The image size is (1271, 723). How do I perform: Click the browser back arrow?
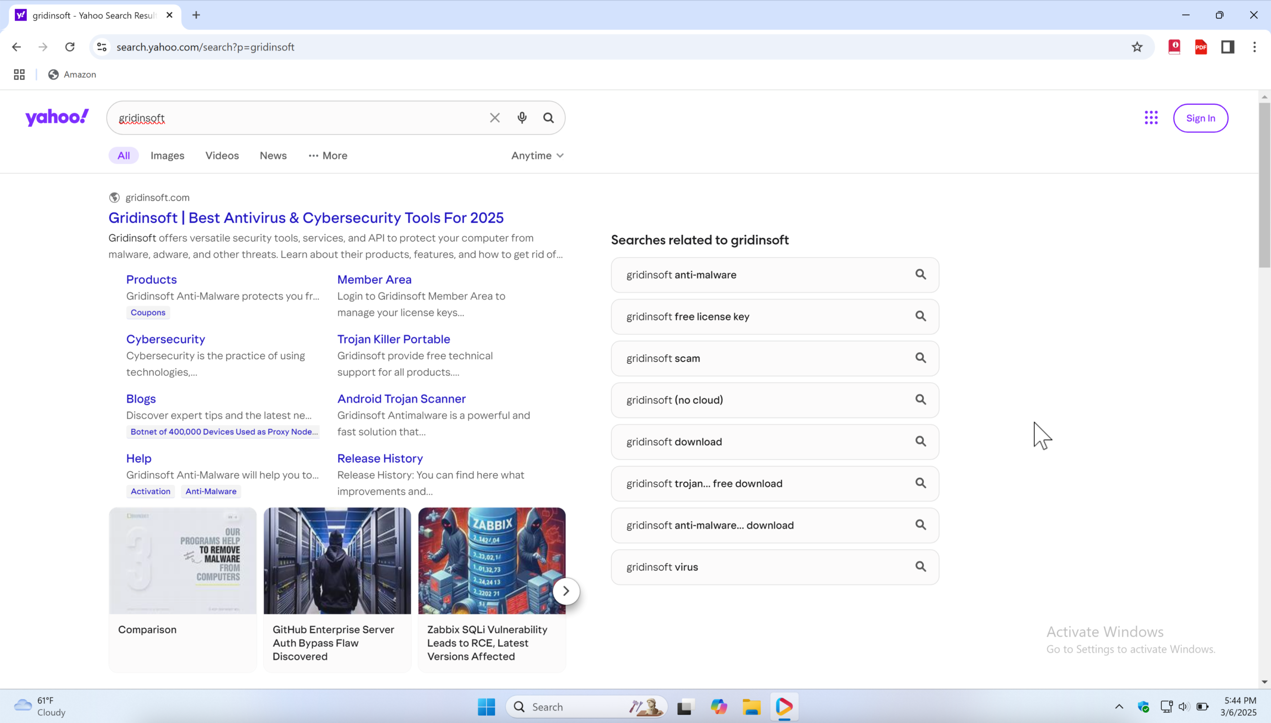click(16, 47)
